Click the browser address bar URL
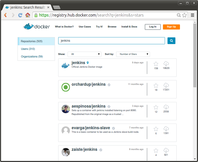This screenshot has width=198, height=162. click(x=91, y=15)
